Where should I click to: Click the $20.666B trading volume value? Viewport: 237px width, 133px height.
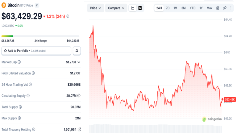[x=74, y=84]
